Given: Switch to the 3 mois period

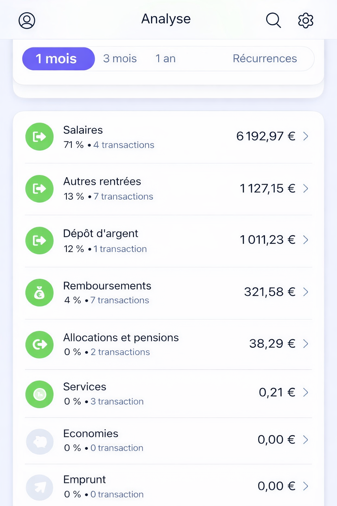Looking at the screenshot, I should coord(120,59).
